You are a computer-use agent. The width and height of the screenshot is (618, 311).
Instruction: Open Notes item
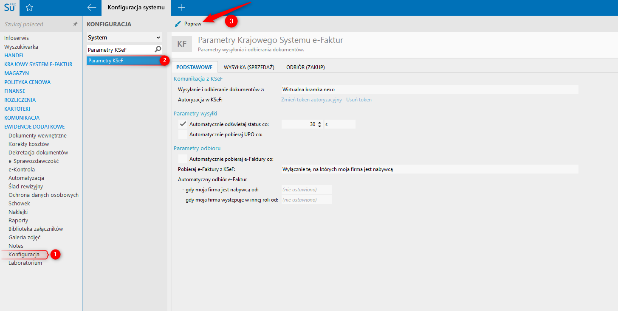click(x=16, y=246)
